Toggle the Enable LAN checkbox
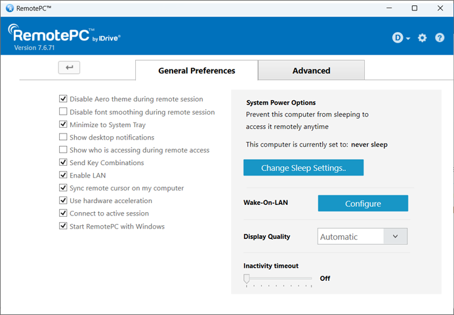The height and width of the screenshot is (315, 454). [64, 176]
